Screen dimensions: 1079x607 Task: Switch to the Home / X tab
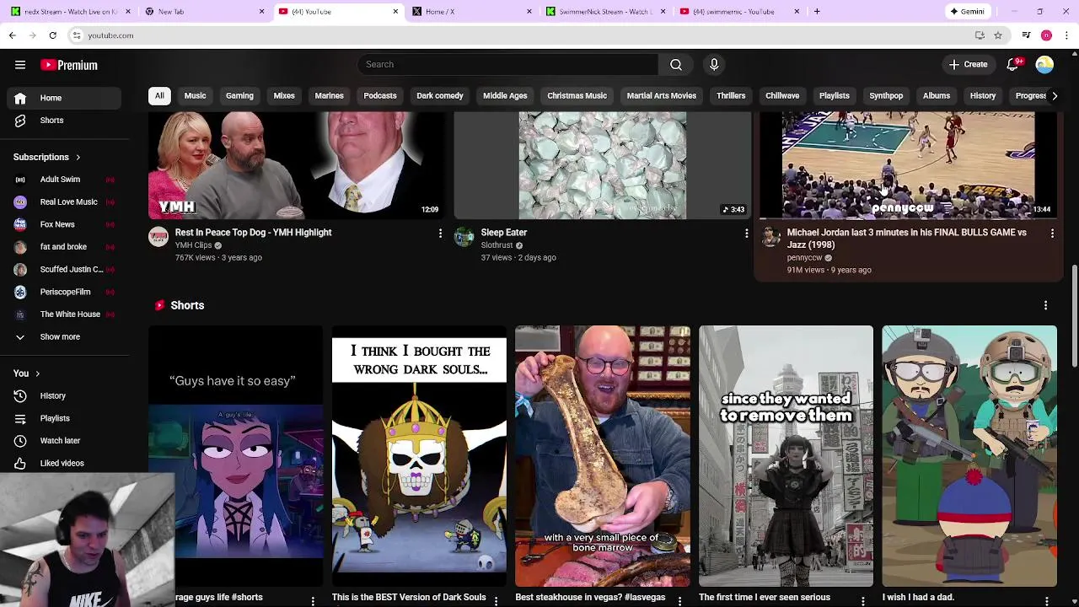coord(470,12)
